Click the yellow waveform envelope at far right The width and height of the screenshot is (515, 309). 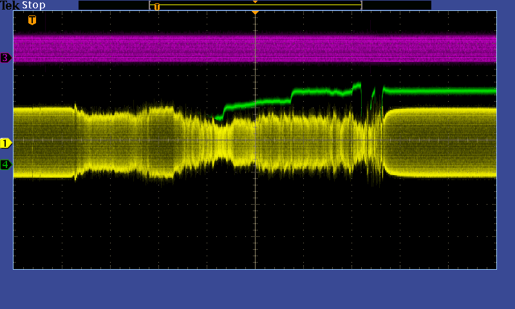point(444,142)
